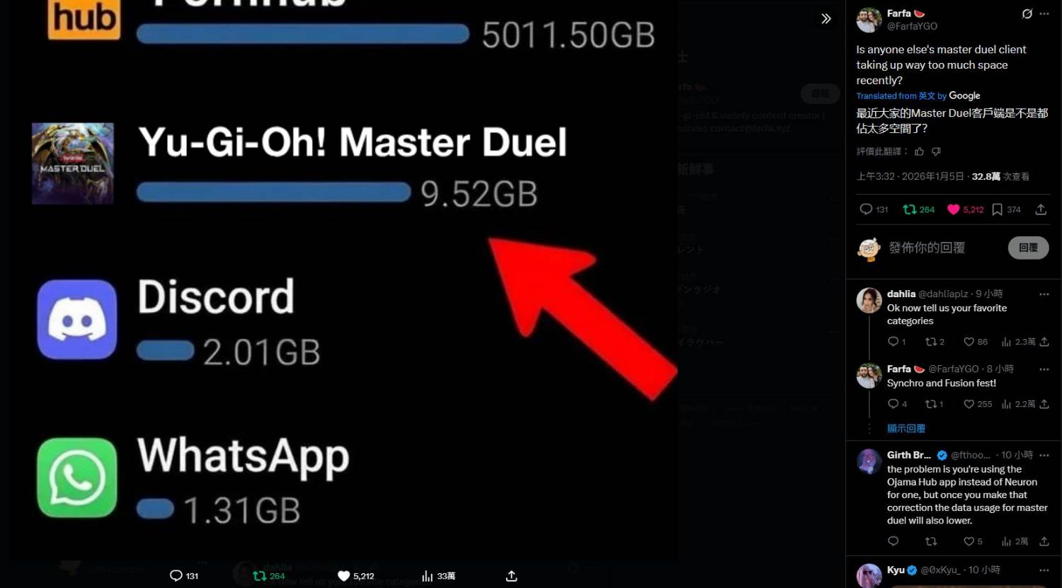Like the main post showing 5,212 likes
This screenshot has width=1062, height=588.
pos(953,209)
